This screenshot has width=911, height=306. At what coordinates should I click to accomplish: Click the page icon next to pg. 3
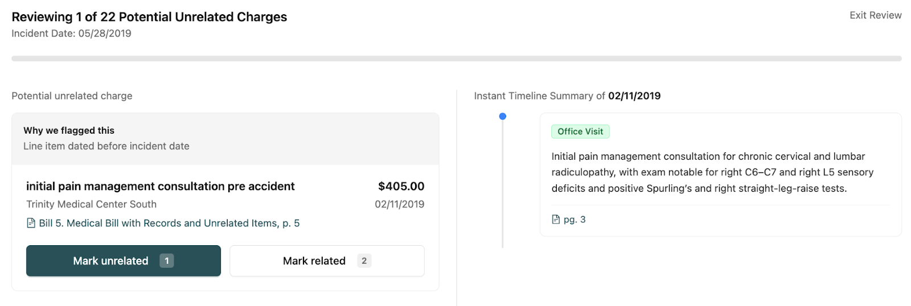(x=556, y=220)
